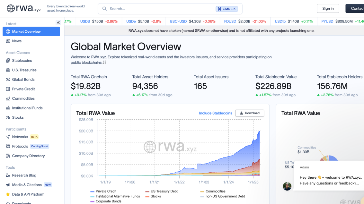The image size is (364, 204).
Task: Click the Networks share icon
Action: pyautogui.click(x=8, y=137)
